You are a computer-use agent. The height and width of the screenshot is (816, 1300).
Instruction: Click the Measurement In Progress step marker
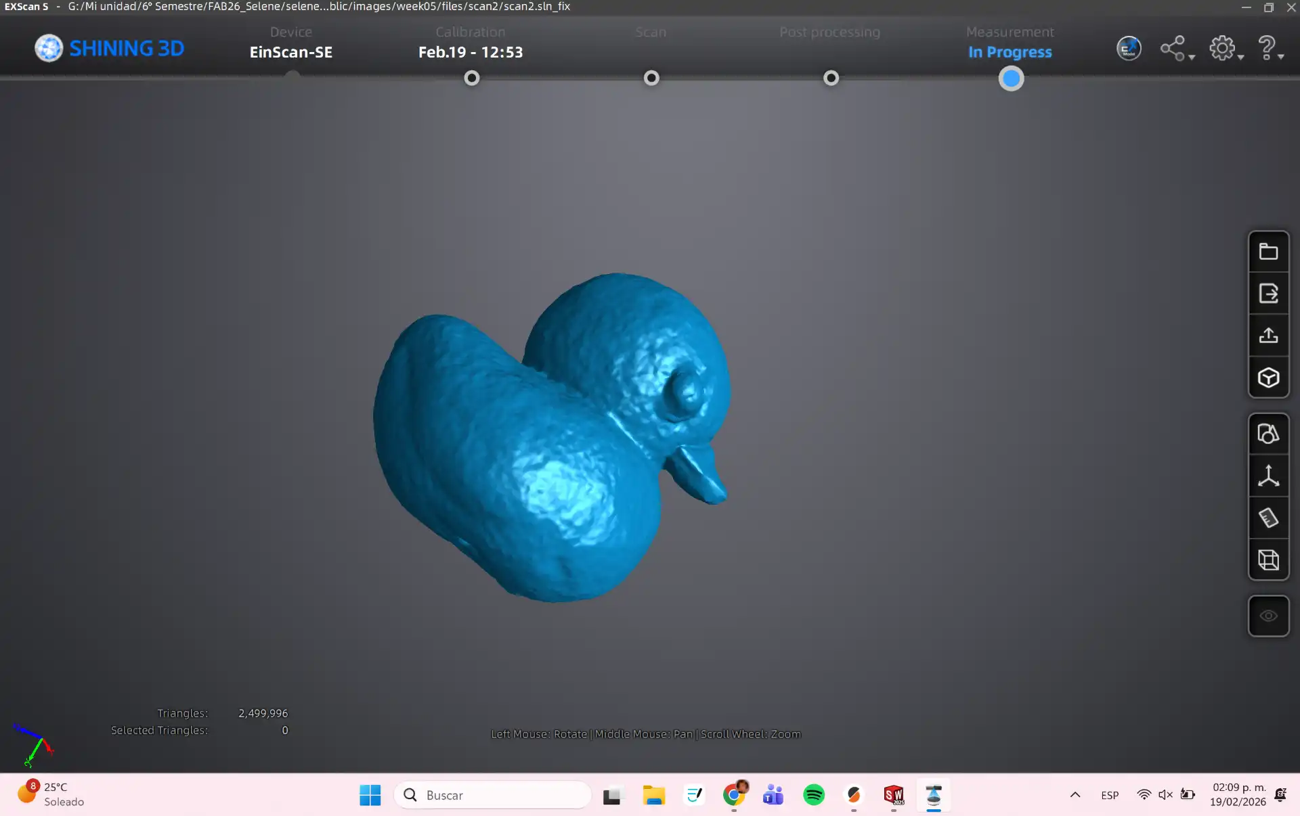pyautogui.click(x=1011, y=78)
